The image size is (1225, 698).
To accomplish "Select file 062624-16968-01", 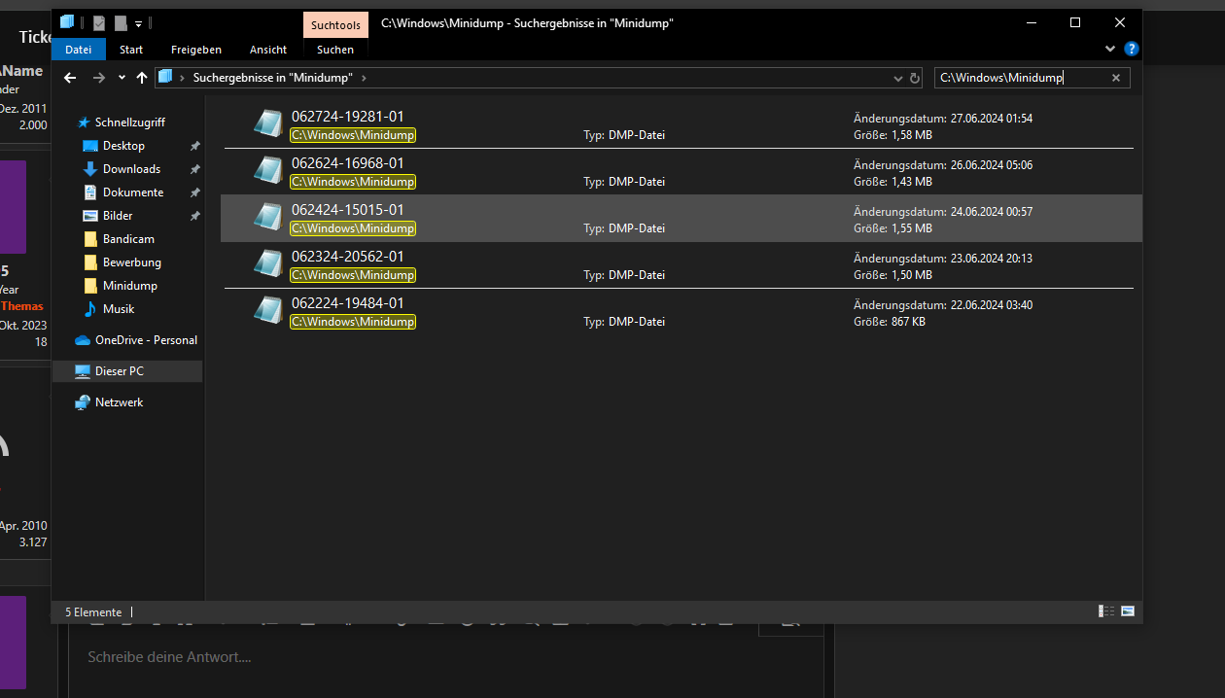I will point(681,171).
